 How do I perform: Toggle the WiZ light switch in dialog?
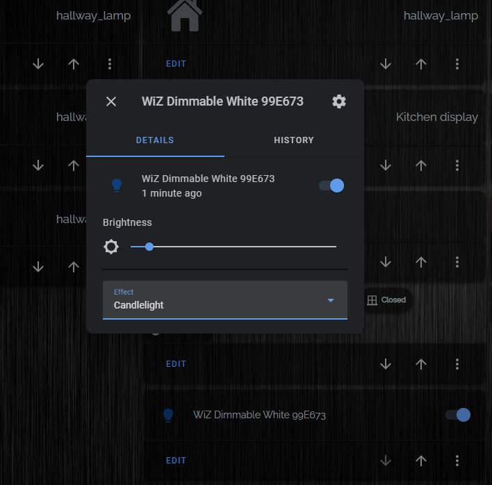point(331,186)
